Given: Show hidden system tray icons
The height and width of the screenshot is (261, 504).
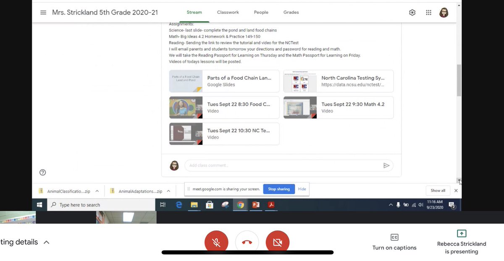Looking at the screenshot, I should [x=391, y=205].
